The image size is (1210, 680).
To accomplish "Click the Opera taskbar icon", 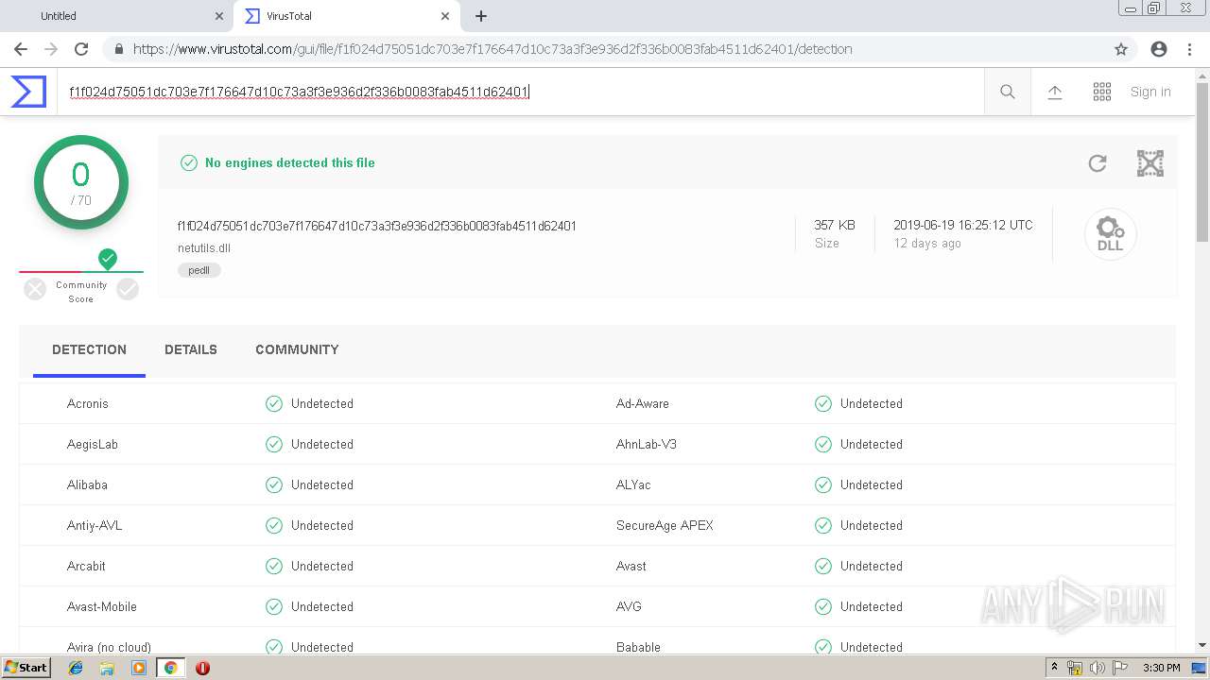I will coord(202,668).
